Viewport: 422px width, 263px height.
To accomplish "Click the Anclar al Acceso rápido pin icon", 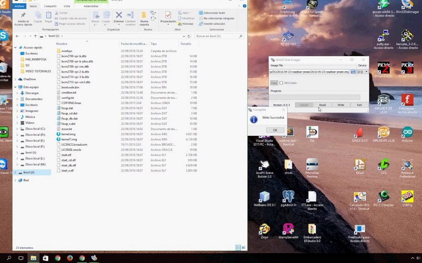I will 23,15.
